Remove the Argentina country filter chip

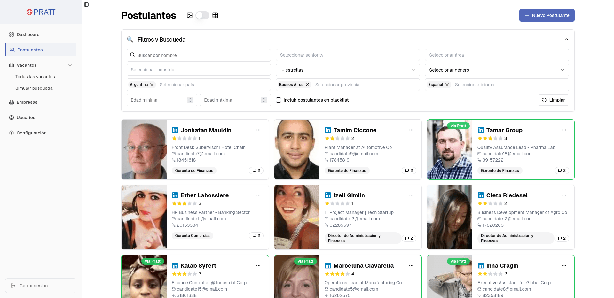point(152,85)
